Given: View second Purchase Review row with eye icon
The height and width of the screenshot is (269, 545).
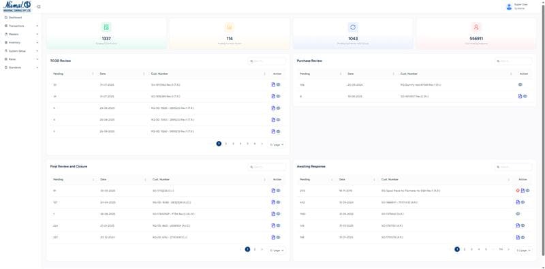Looking at the screenshot, I should (x=525, y=96).
